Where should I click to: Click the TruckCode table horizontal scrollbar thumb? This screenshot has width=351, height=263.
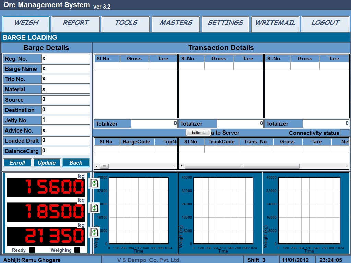242,166
